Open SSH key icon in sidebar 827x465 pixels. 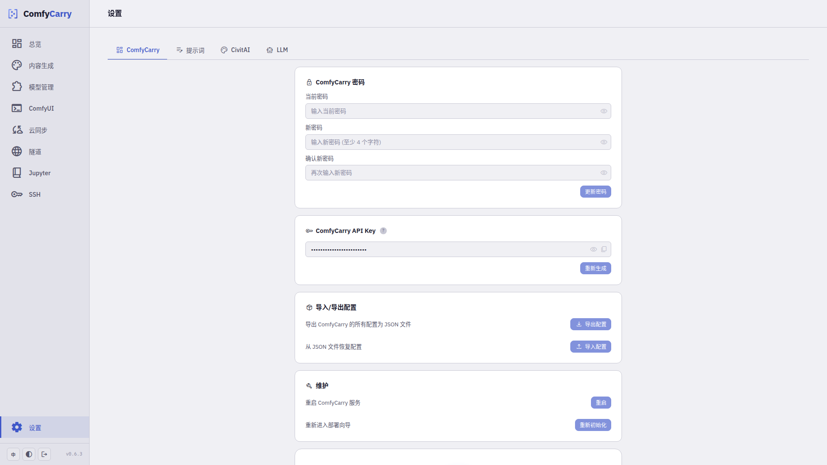click(x=17, y=194)
